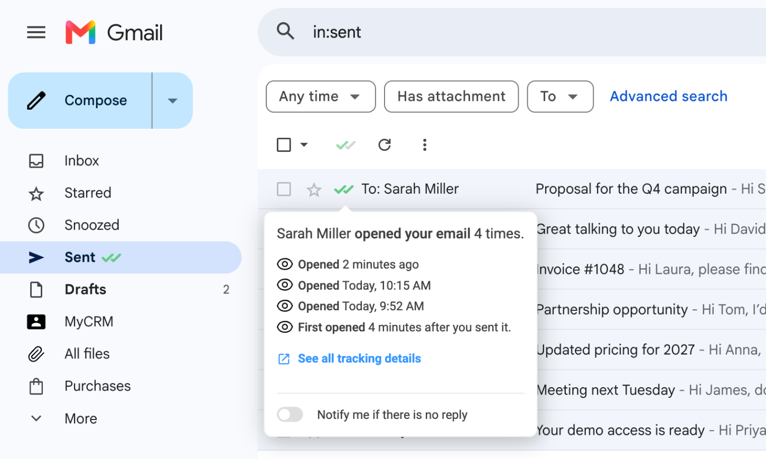Click the Sent arrow icon

pyautogui.click(x=36, y=257)
